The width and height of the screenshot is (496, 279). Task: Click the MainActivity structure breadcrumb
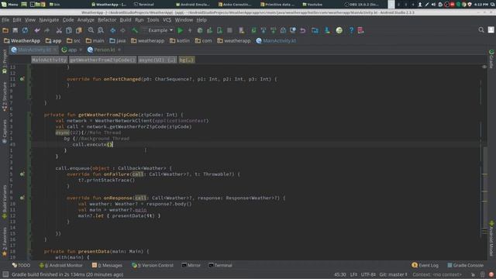tap(49, 60)
